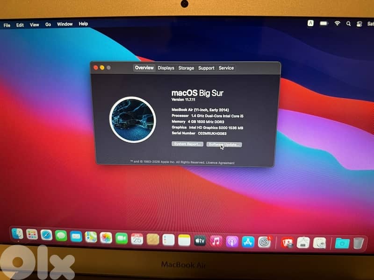Viewport: 374px width, 280px height.
Task: Launch Maps from the dock
Action: pyautogui.click(x=91, y=237)
